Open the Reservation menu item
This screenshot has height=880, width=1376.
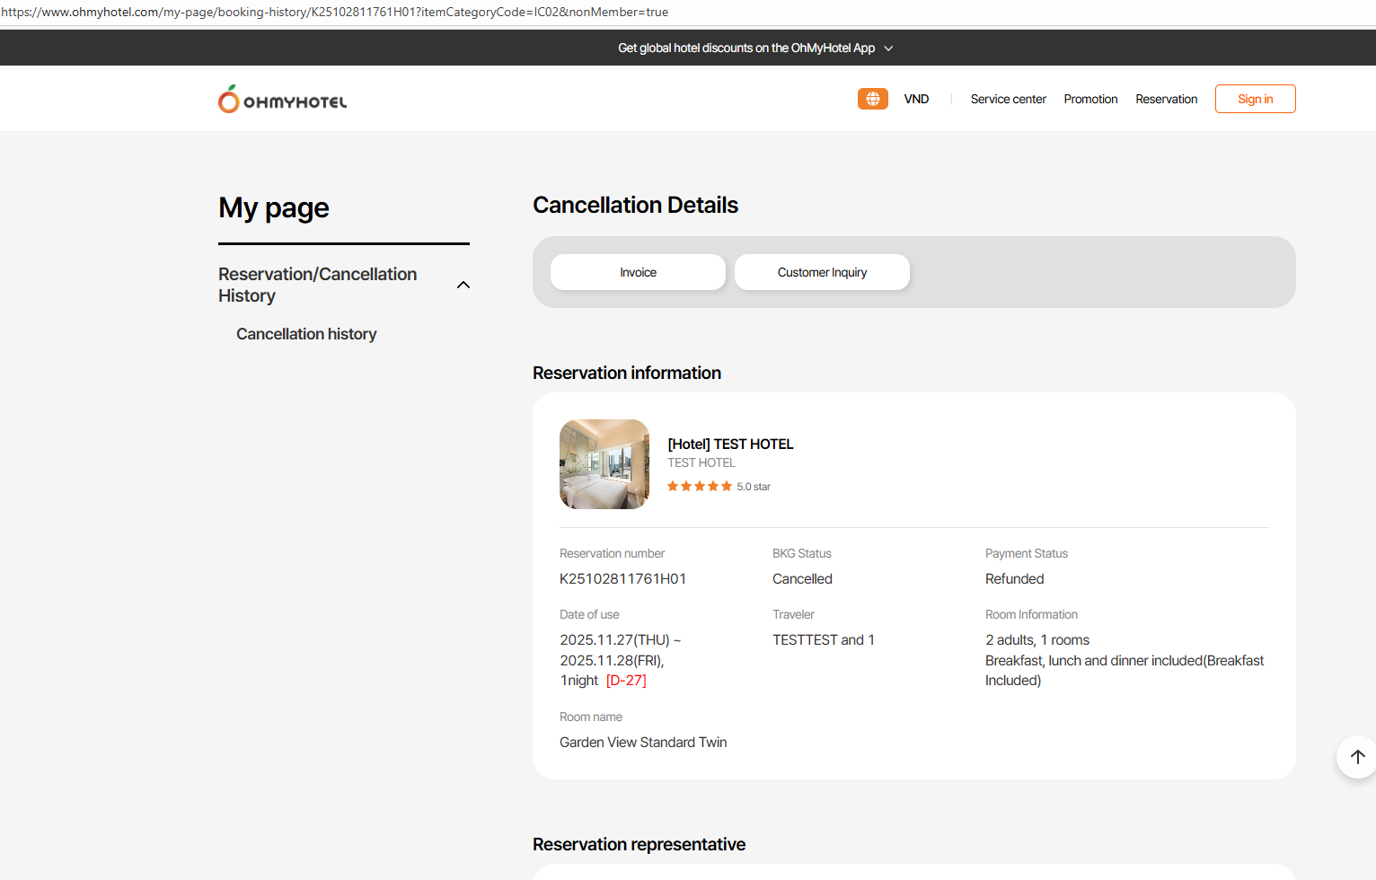pyautogui.click(x=1166, y=99)
